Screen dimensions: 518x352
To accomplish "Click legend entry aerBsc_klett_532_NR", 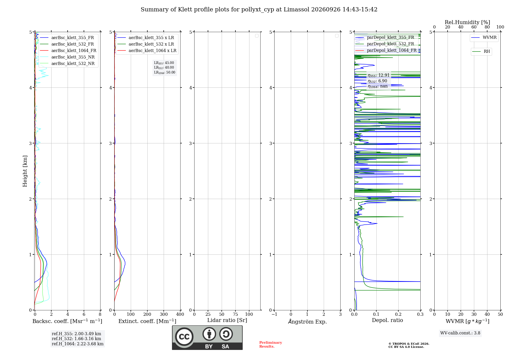I will 68,64.
